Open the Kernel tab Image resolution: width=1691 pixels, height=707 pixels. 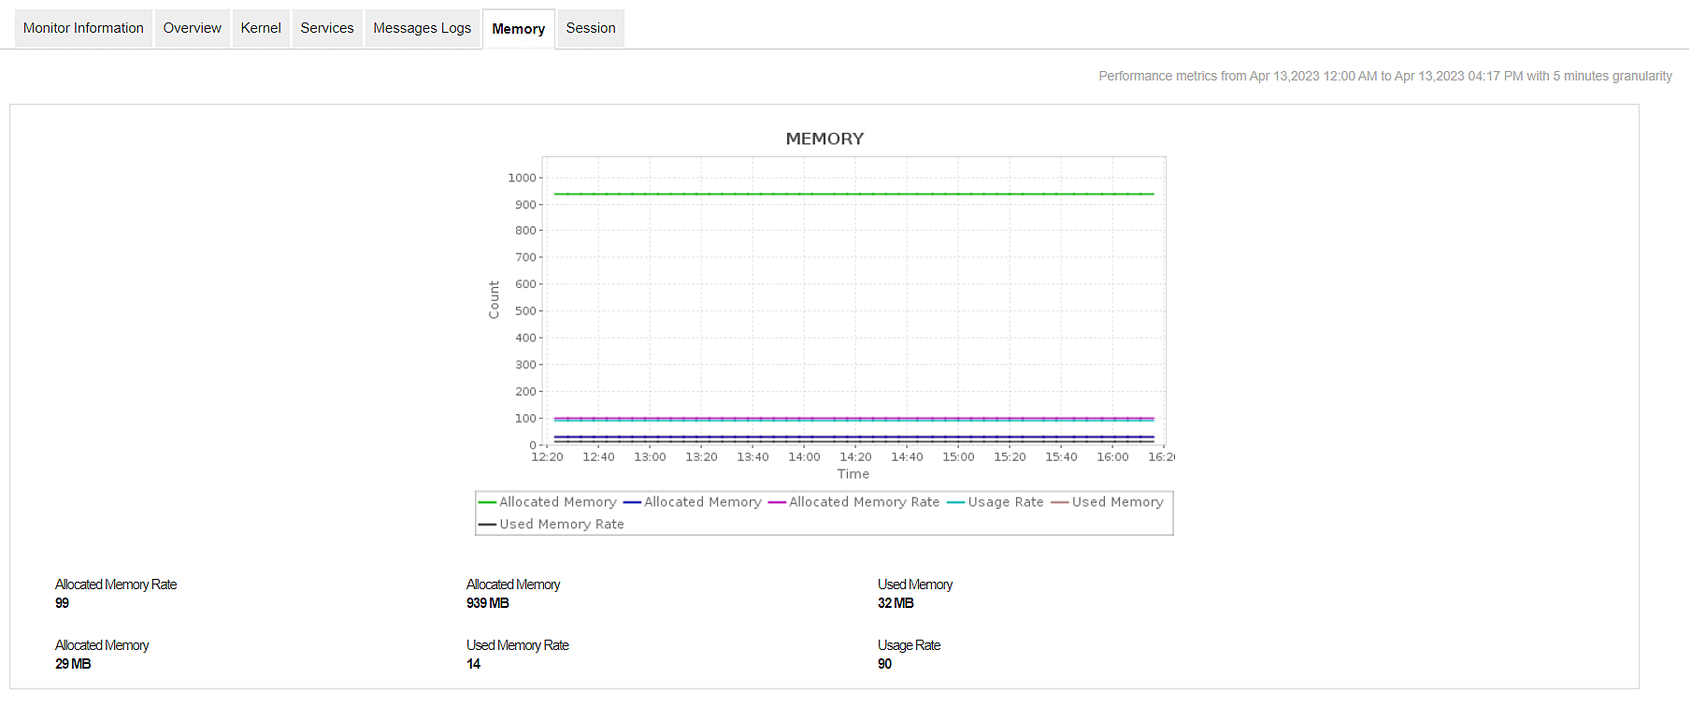click(x=261, y=28)
